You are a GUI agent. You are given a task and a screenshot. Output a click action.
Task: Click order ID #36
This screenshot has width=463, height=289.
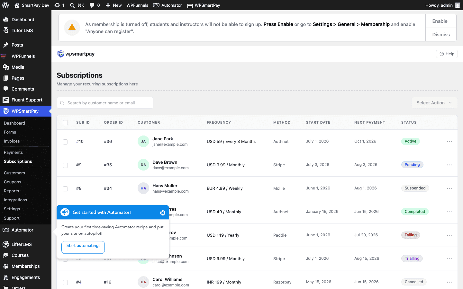(108, 141)
